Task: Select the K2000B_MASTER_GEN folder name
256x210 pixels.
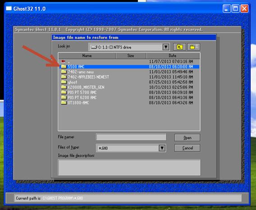Action: pyautogui.click(x=86, y=87)
